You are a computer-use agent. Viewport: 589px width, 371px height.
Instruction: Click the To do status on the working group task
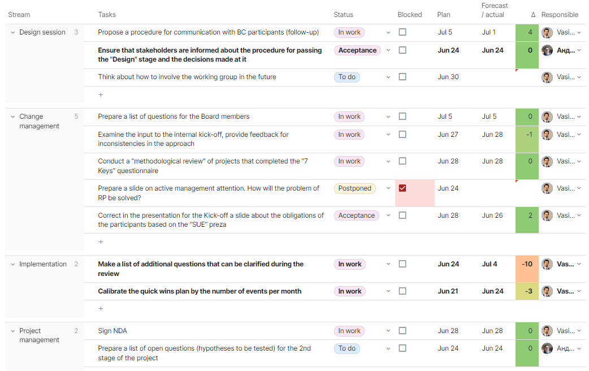[x=347, y=77]
